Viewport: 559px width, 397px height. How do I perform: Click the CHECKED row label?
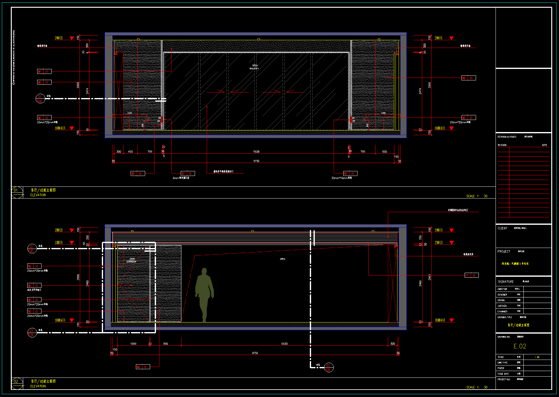click(502, 306)
